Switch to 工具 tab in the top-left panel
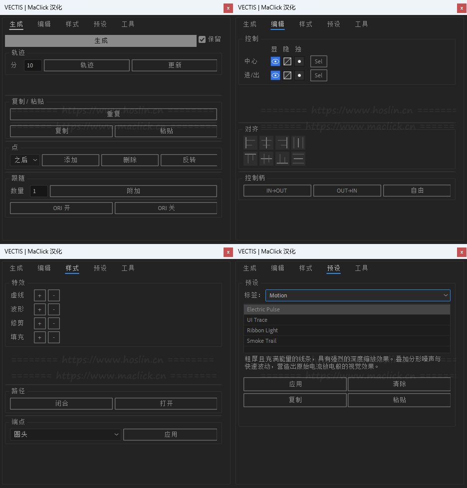This screenshot has width=467, height=488. (x=128, y=24)
